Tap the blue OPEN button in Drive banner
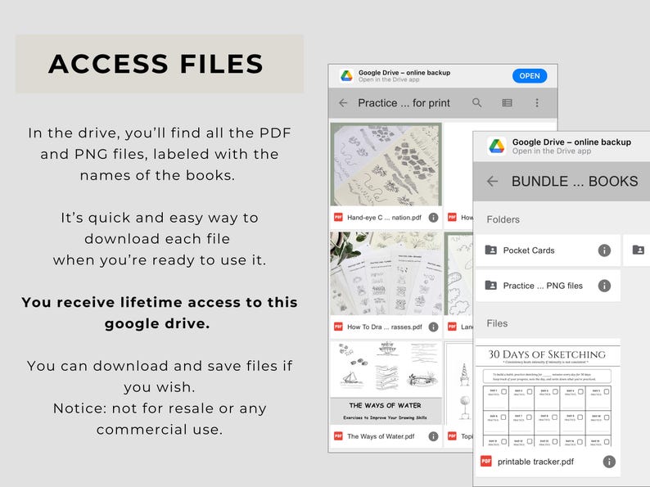This screenshot has width=650, height=487. [x=530, y=76]
